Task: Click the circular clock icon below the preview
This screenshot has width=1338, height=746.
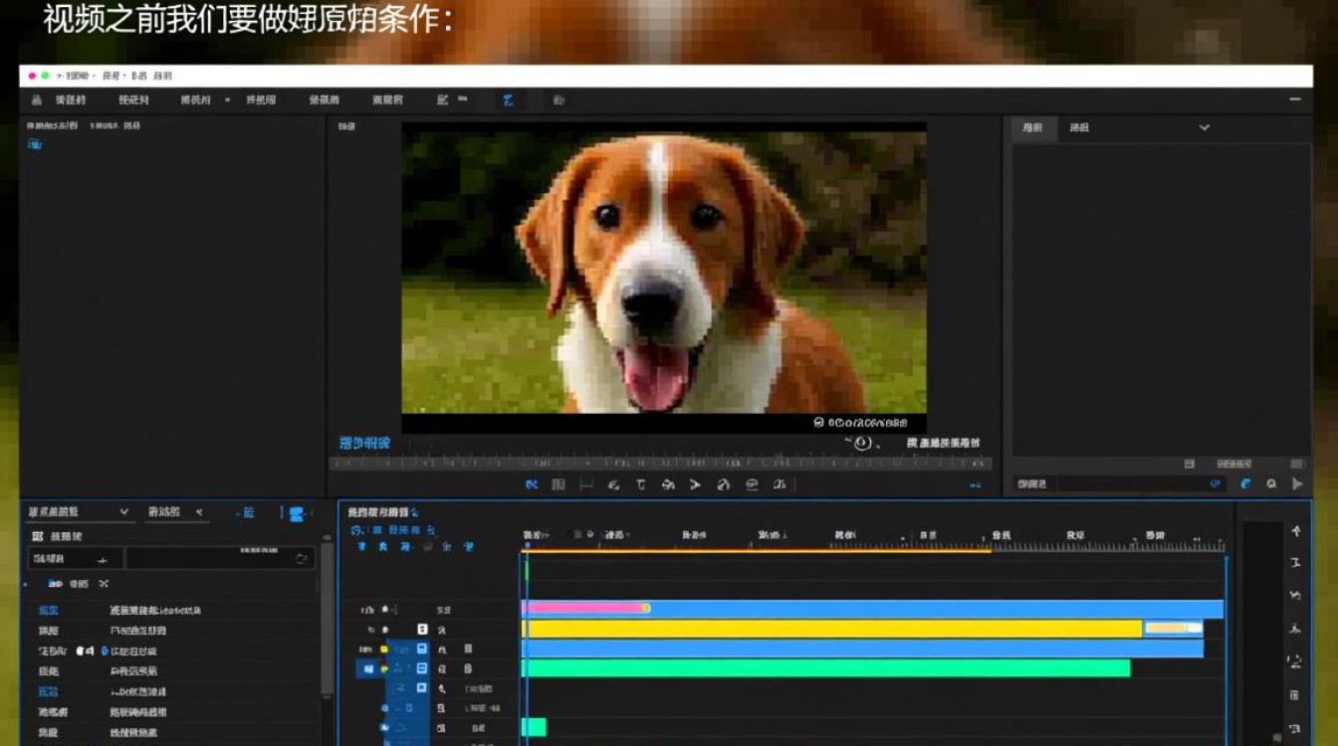Action: (x=862, y=444)
